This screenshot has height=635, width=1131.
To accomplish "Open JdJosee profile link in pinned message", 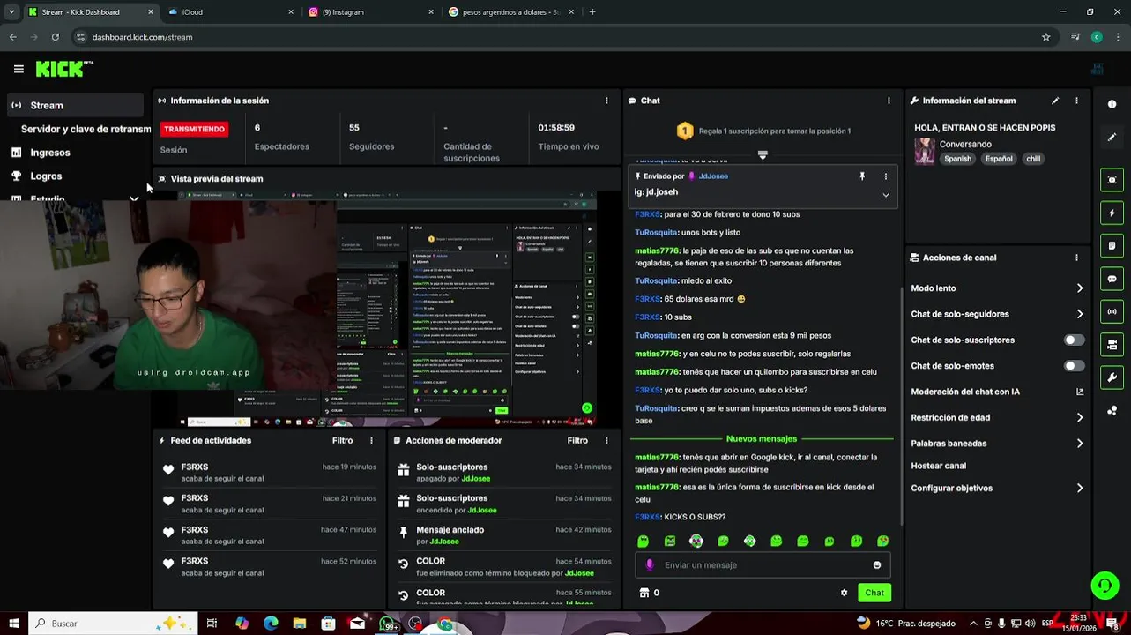I will point(713,176).
